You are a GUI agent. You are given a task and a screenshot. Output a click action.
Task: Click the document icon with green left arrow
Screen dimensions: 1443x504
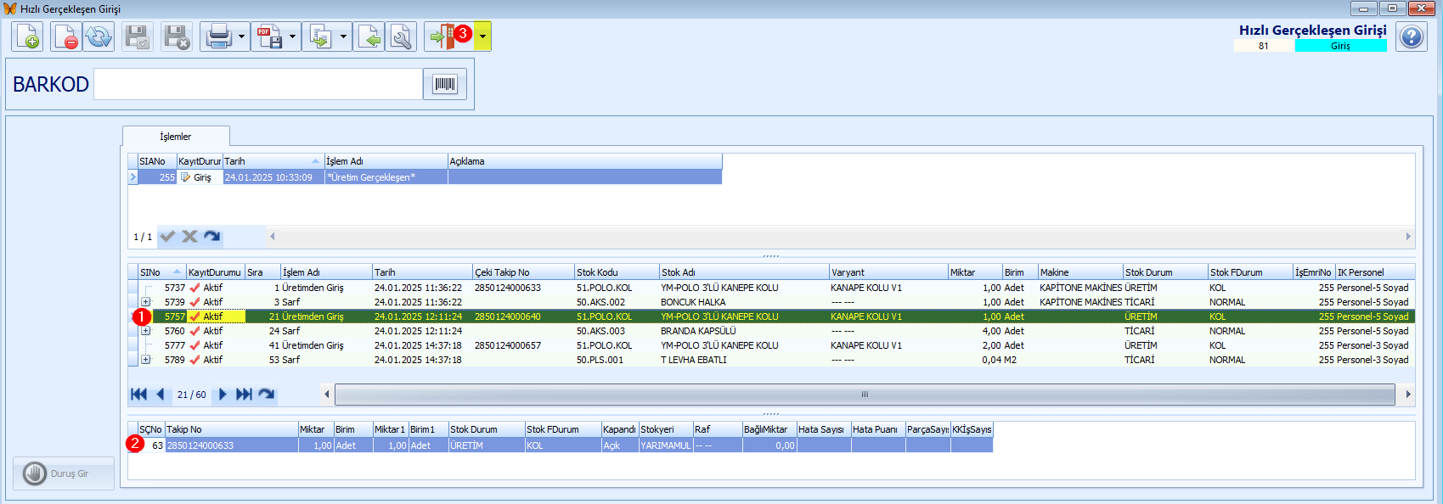369,36
